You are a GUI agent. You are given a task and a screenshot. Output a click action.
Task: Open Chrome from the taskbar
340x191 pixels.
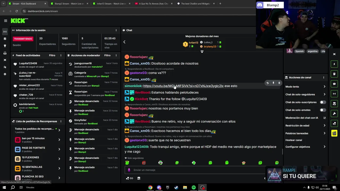click(150, 188)
